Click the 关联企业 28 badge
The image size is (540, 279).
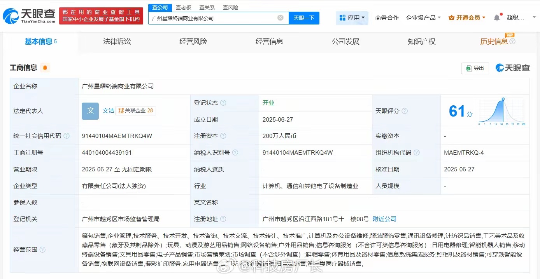[136, 111]
